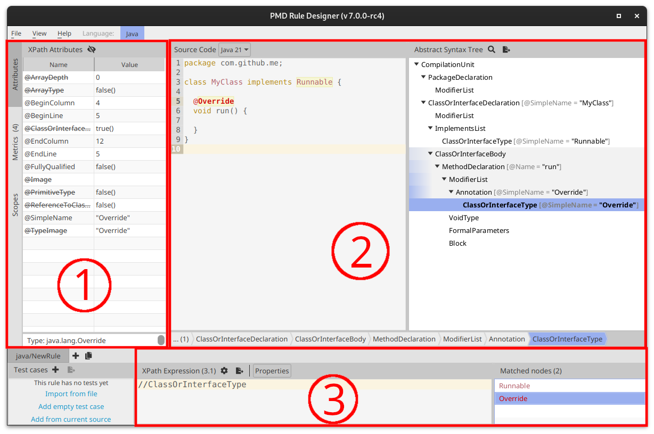Switch to the Attributes side tab
654x434 pixels.
pos(15,74)
